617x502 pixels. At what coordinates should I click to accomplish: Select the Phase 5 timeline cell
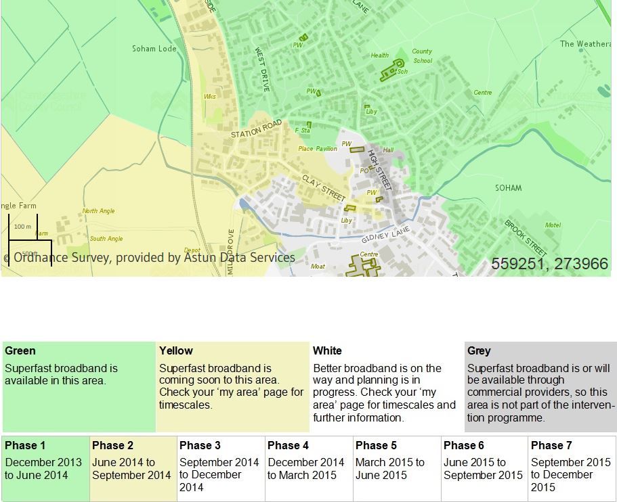[x=397, y=468]
